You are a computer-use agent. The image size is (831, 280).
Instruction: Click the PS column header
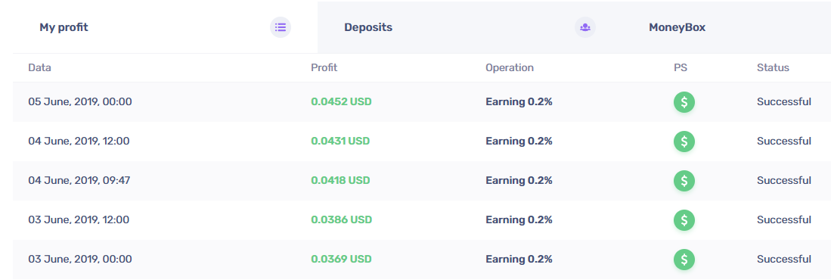point(681,68)
